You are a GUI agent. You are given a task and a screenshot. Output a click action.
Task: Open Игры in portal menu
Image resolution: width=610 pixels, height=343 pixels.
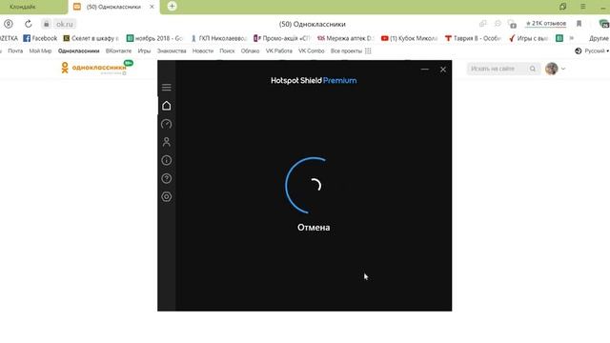click(144, 50)
